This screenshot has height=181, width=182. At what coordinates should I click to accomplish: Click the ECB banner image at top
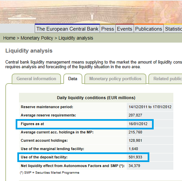[x=91, y=12]
